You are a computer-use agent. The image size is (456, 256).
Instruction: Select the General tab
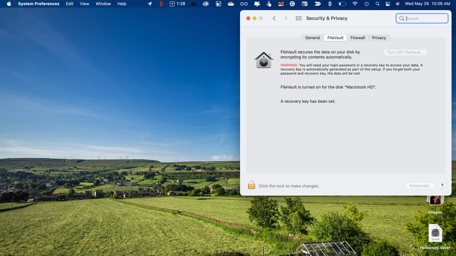tap(312, 37)
